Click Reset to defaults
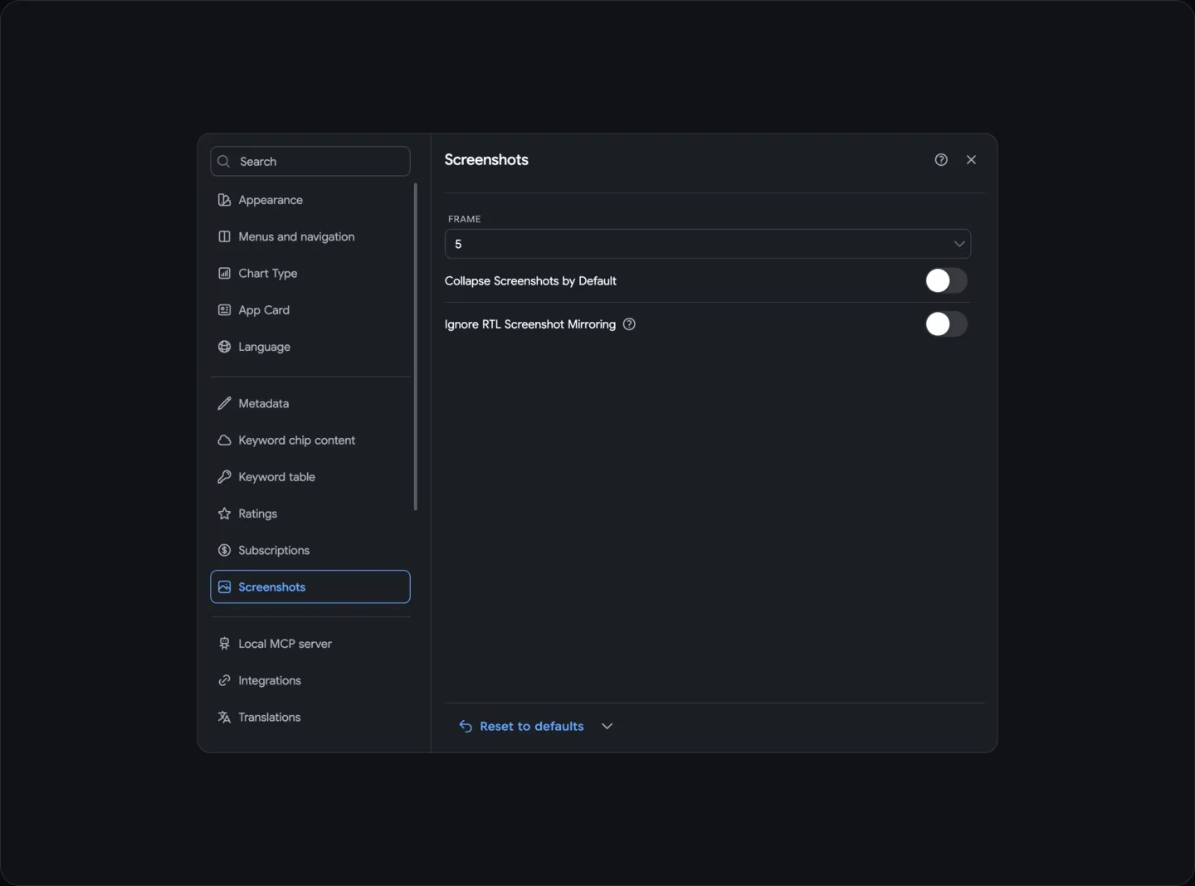Viewport: 1195px width, 886px height. coord(522,726)
